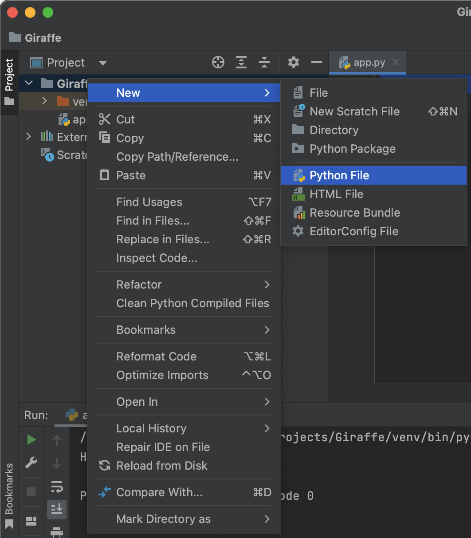Open the New submenu in context menu
The height and width of the screenshot is (538, 471).
[184, 93]
